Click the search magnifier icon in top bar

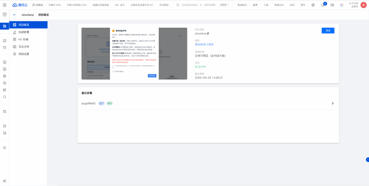coord(178,5)
